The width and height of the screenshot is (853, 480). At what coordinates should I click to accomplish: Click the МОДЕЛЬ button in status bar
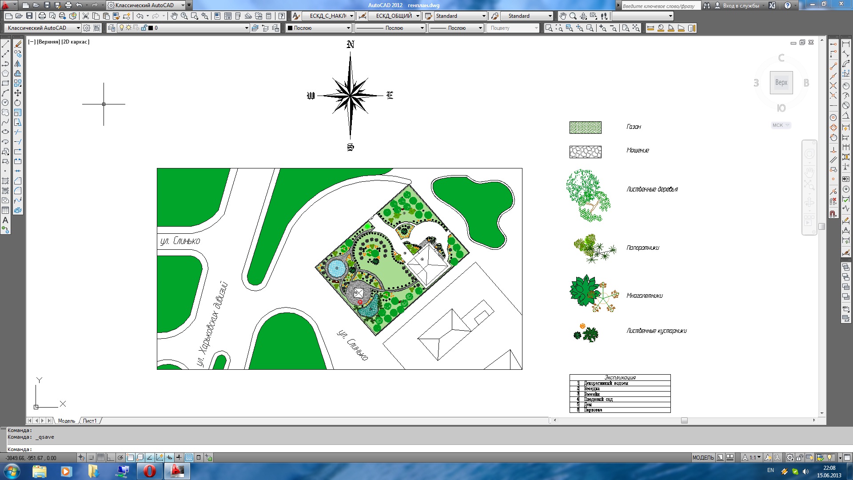point(703,457)
